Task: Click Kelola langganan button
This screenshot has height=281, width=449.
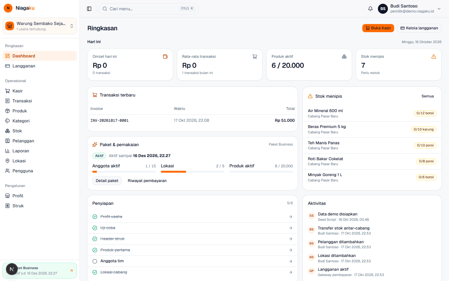Action: [419, 28]
